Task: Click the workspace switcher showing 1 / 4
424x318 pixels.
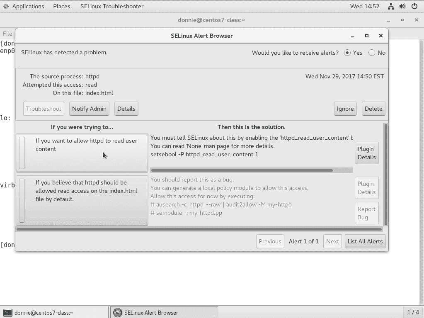Action: click(x=413, y=312)
